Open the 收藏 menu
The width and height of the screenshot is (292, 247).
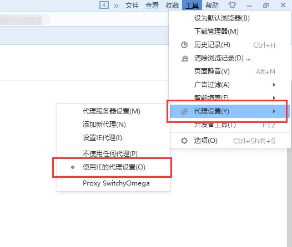point(172,5)
